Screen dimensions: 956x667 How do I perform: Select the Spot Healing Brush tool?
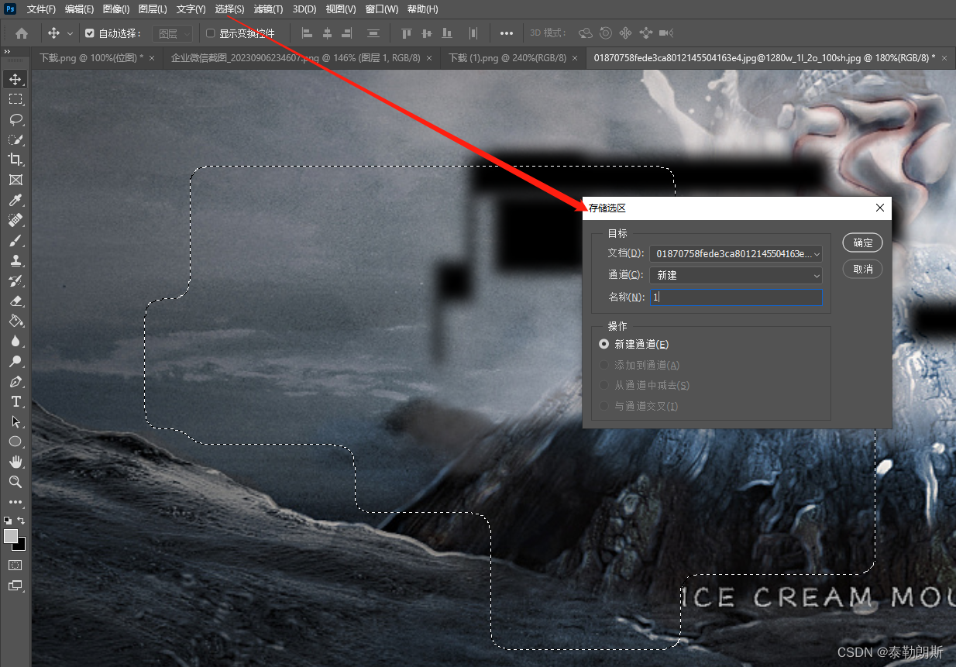pos(15,220)
